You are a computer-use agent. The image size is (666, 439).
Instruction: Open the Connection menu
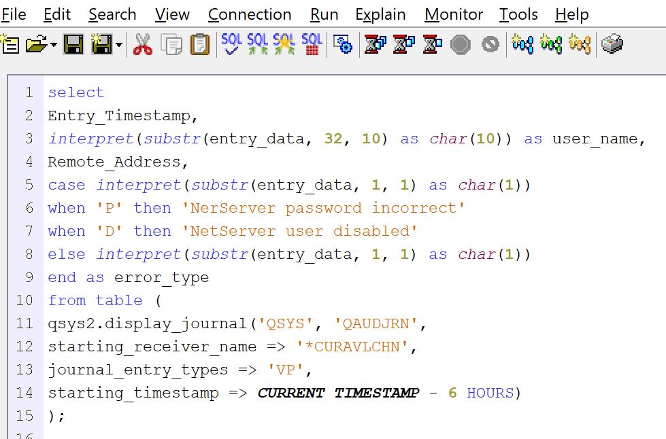(250, 14)
